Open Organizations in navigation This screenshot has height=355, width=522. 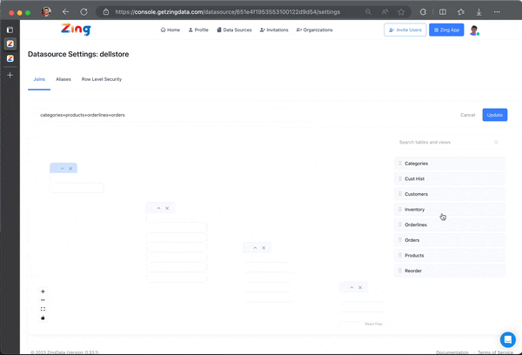[315, 30]
